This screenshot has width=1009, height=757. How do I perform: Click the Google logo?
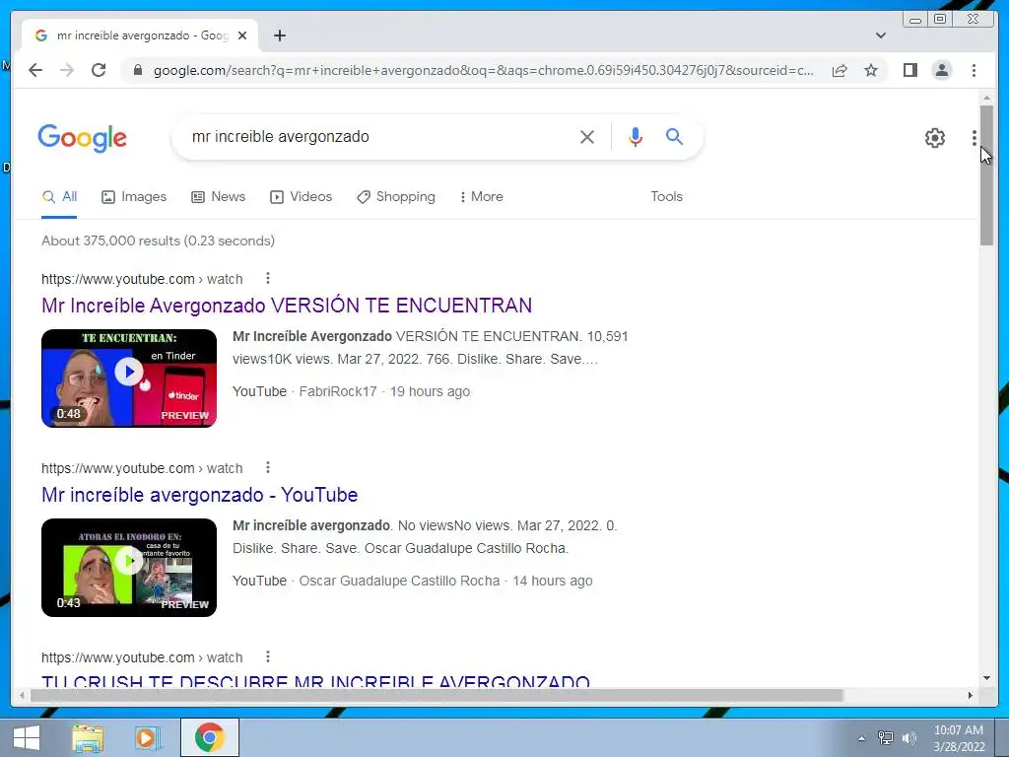[x=83, y=138]
